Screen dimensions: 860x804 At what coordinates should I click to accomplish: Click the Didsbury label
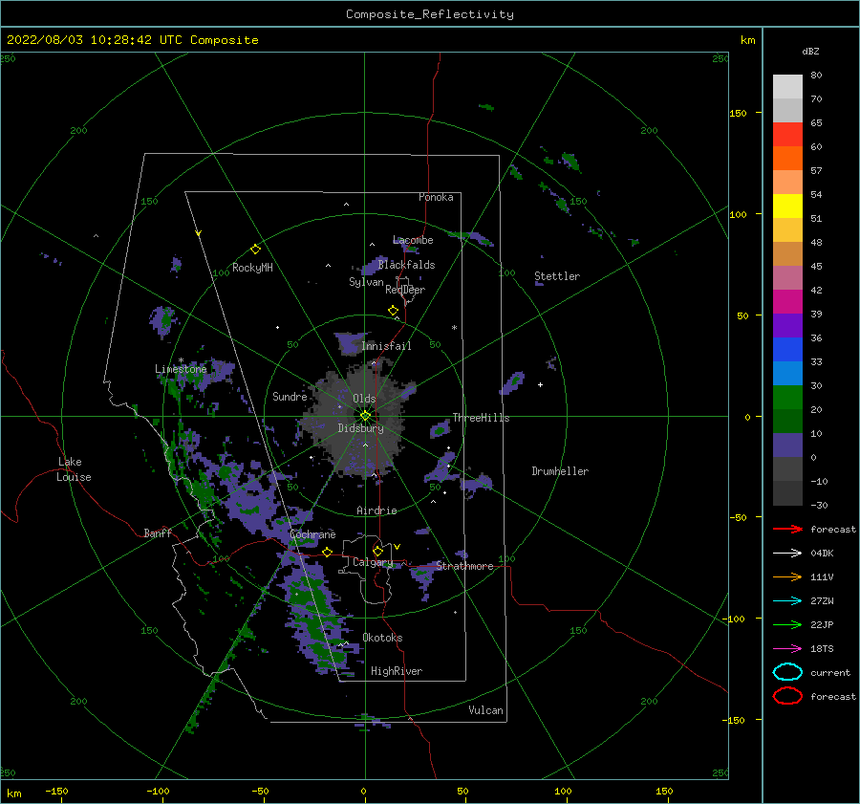(361, 428)
